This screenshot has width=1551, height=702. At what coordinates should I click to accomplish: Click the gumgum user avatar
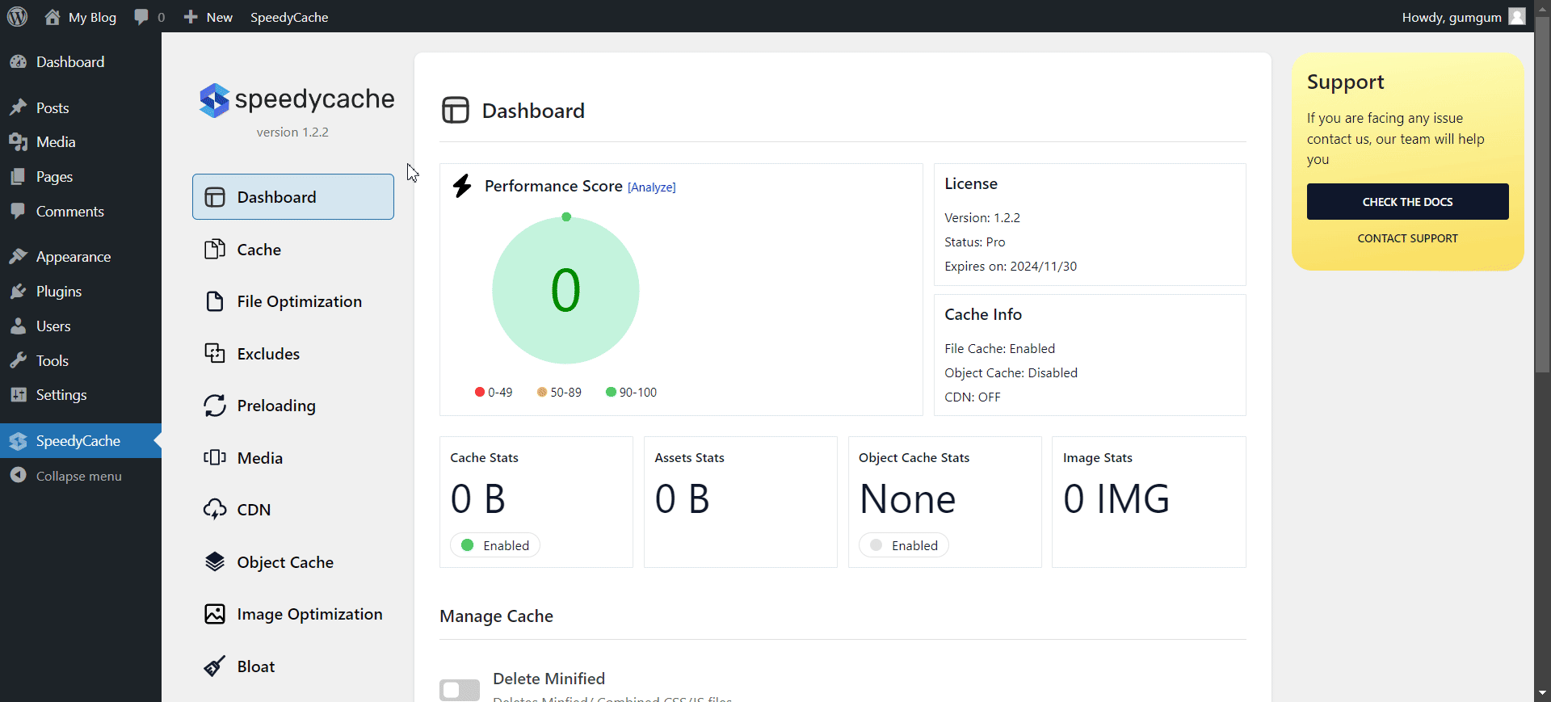tap(1517, 16)
